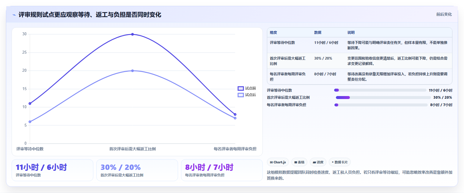Click the 11小时 / 6小时 table cell

(x=326, y=43)
